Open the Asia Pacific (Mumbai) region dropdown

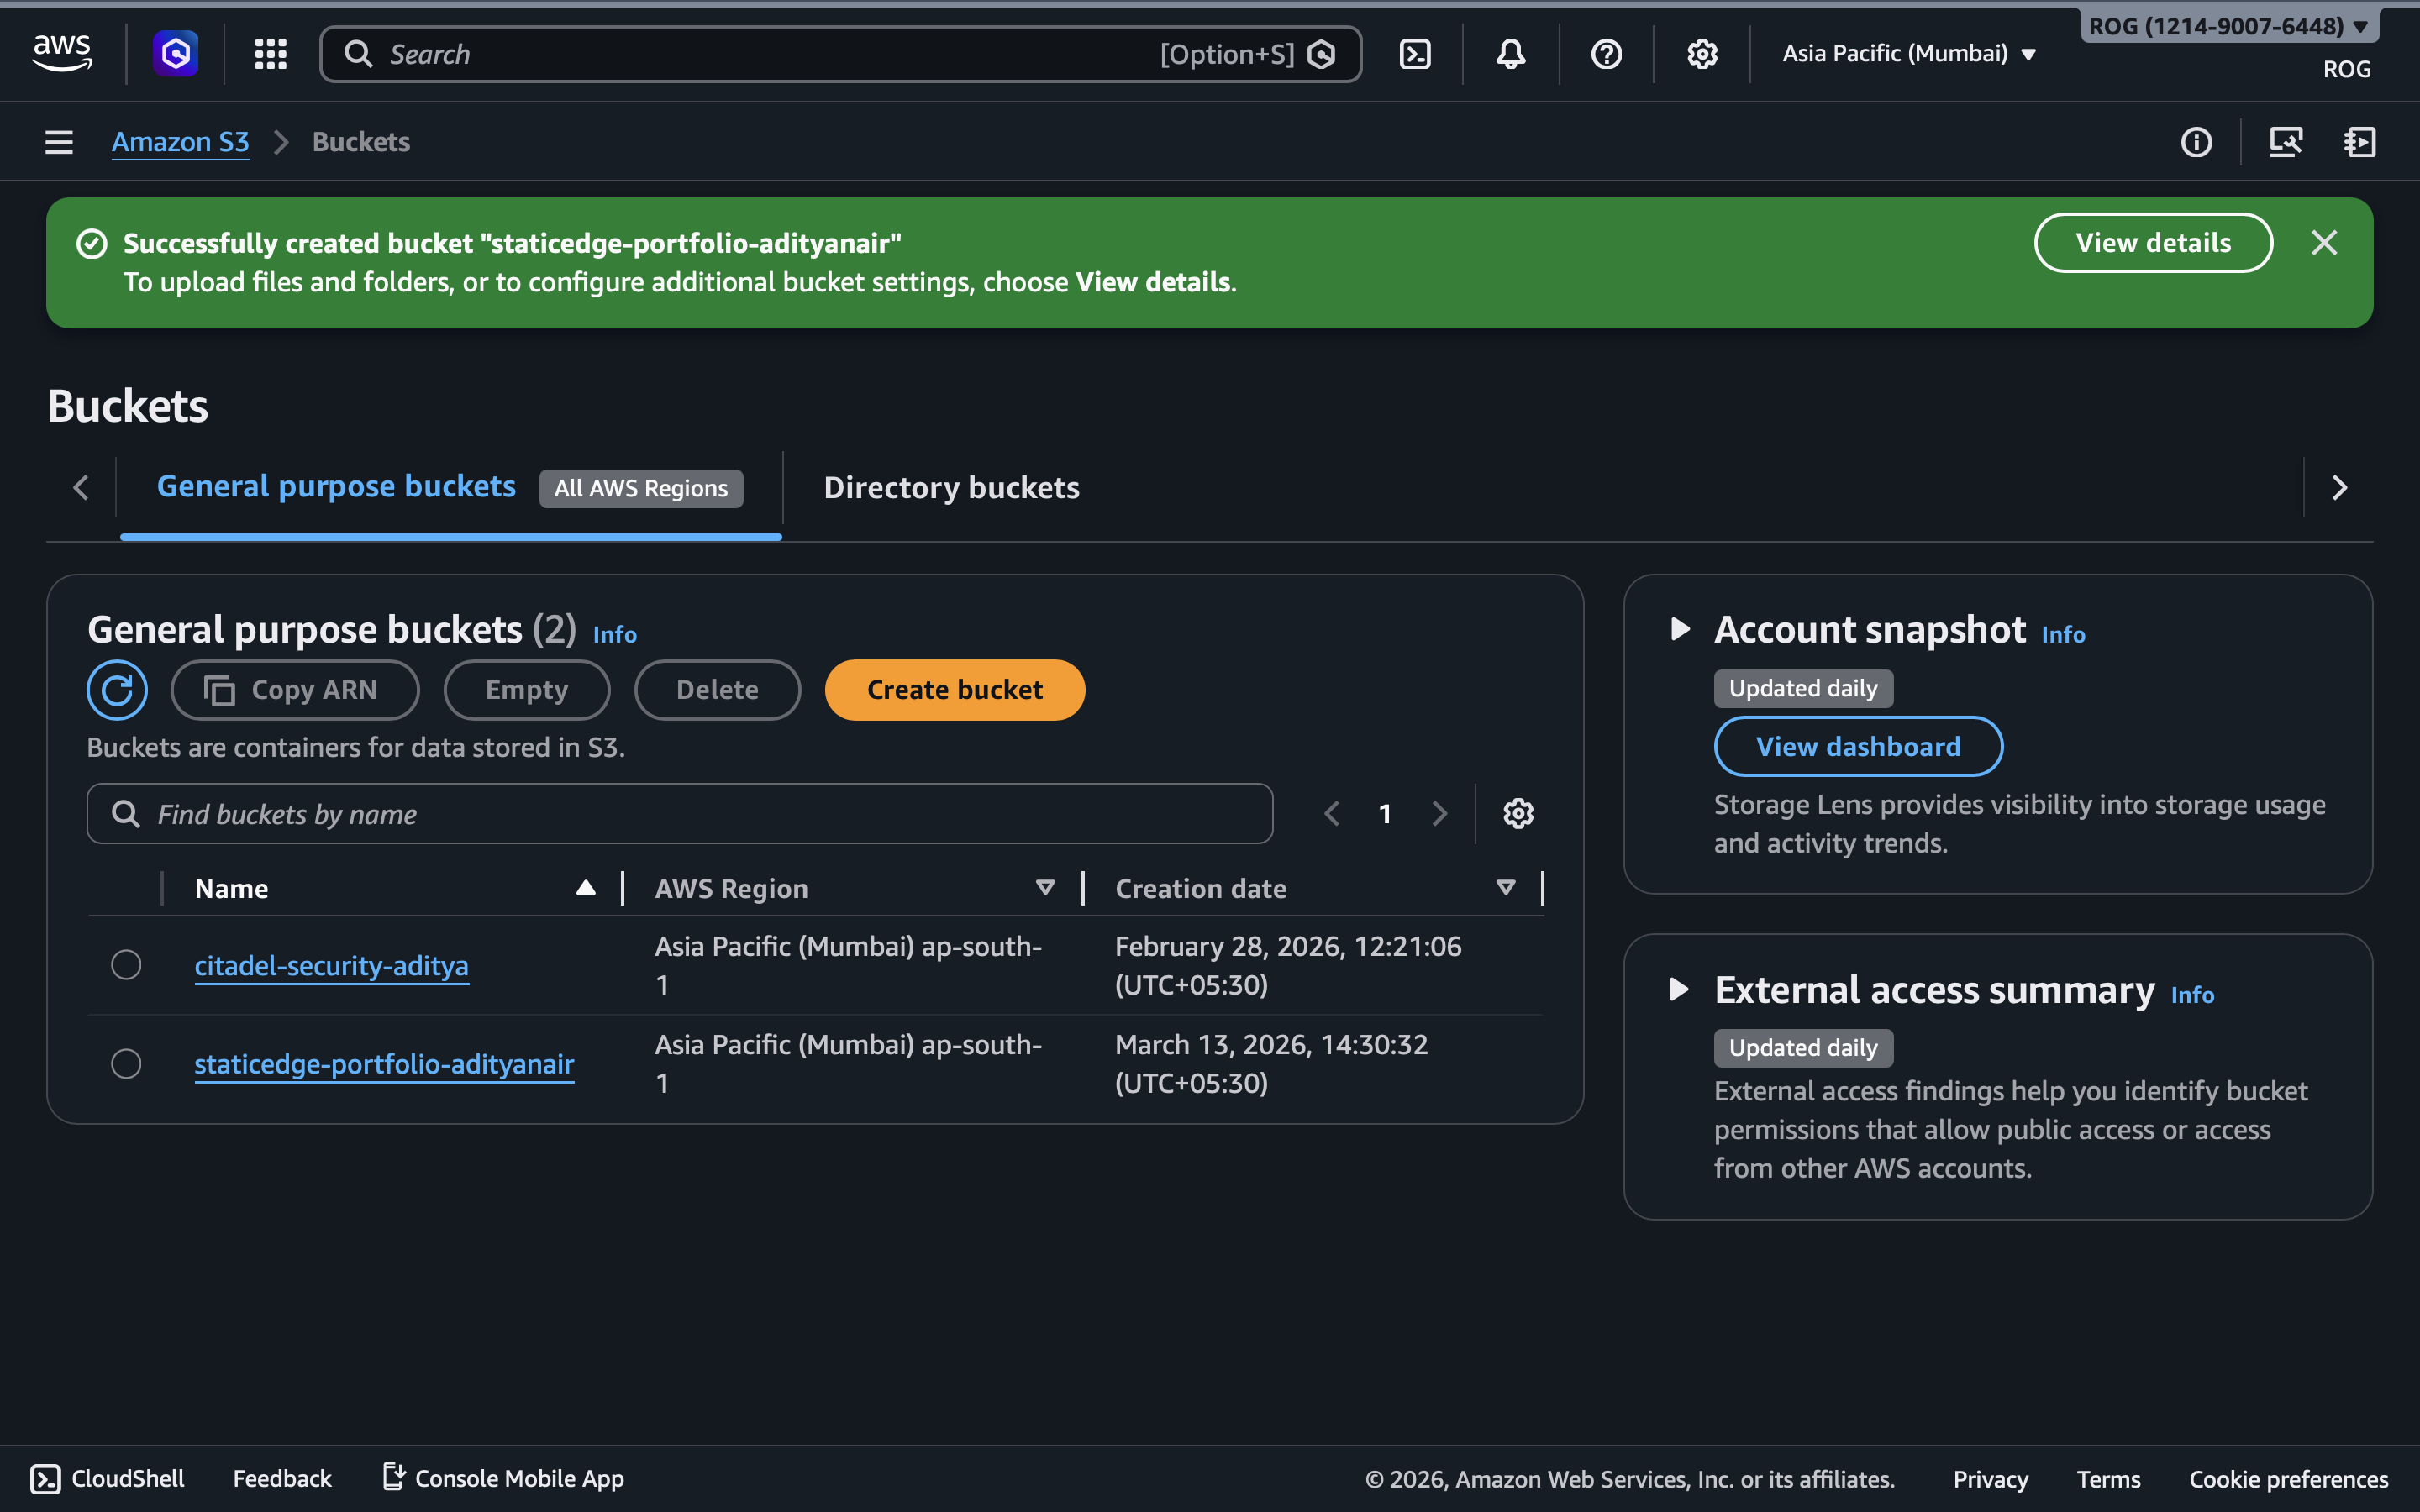pyautogui.click(x=1908, y=54)
